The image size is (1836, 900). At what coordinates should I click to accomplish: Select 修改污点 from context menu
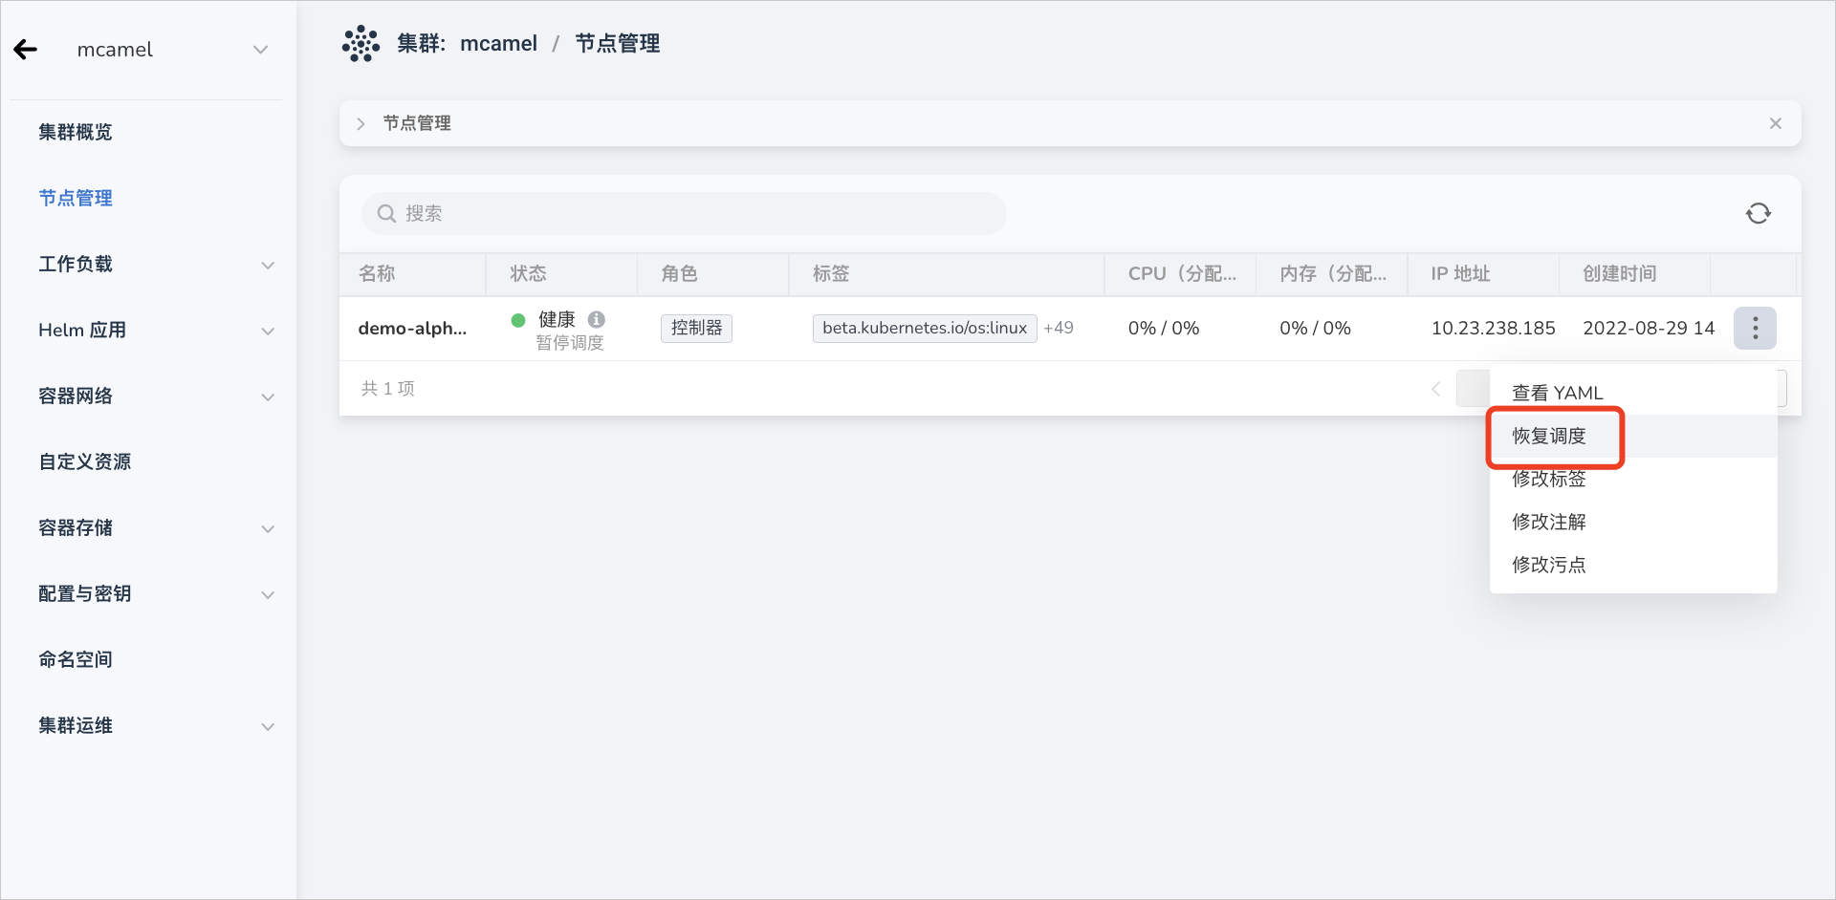[x=1633, y=565]
